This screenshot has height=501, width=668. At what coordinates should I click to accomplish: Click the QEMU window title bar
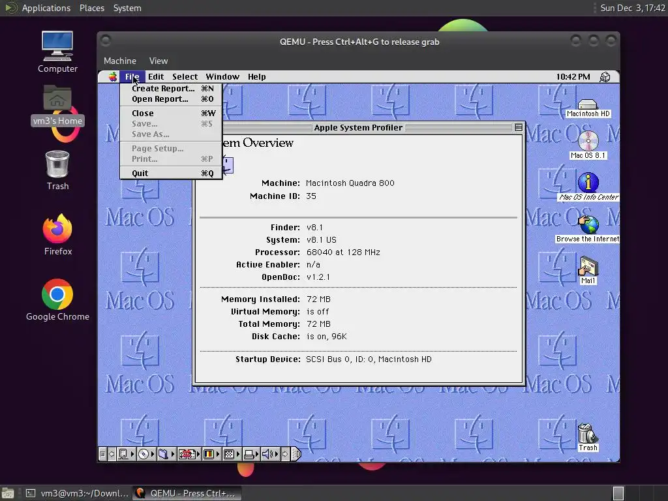pos(359,42)
